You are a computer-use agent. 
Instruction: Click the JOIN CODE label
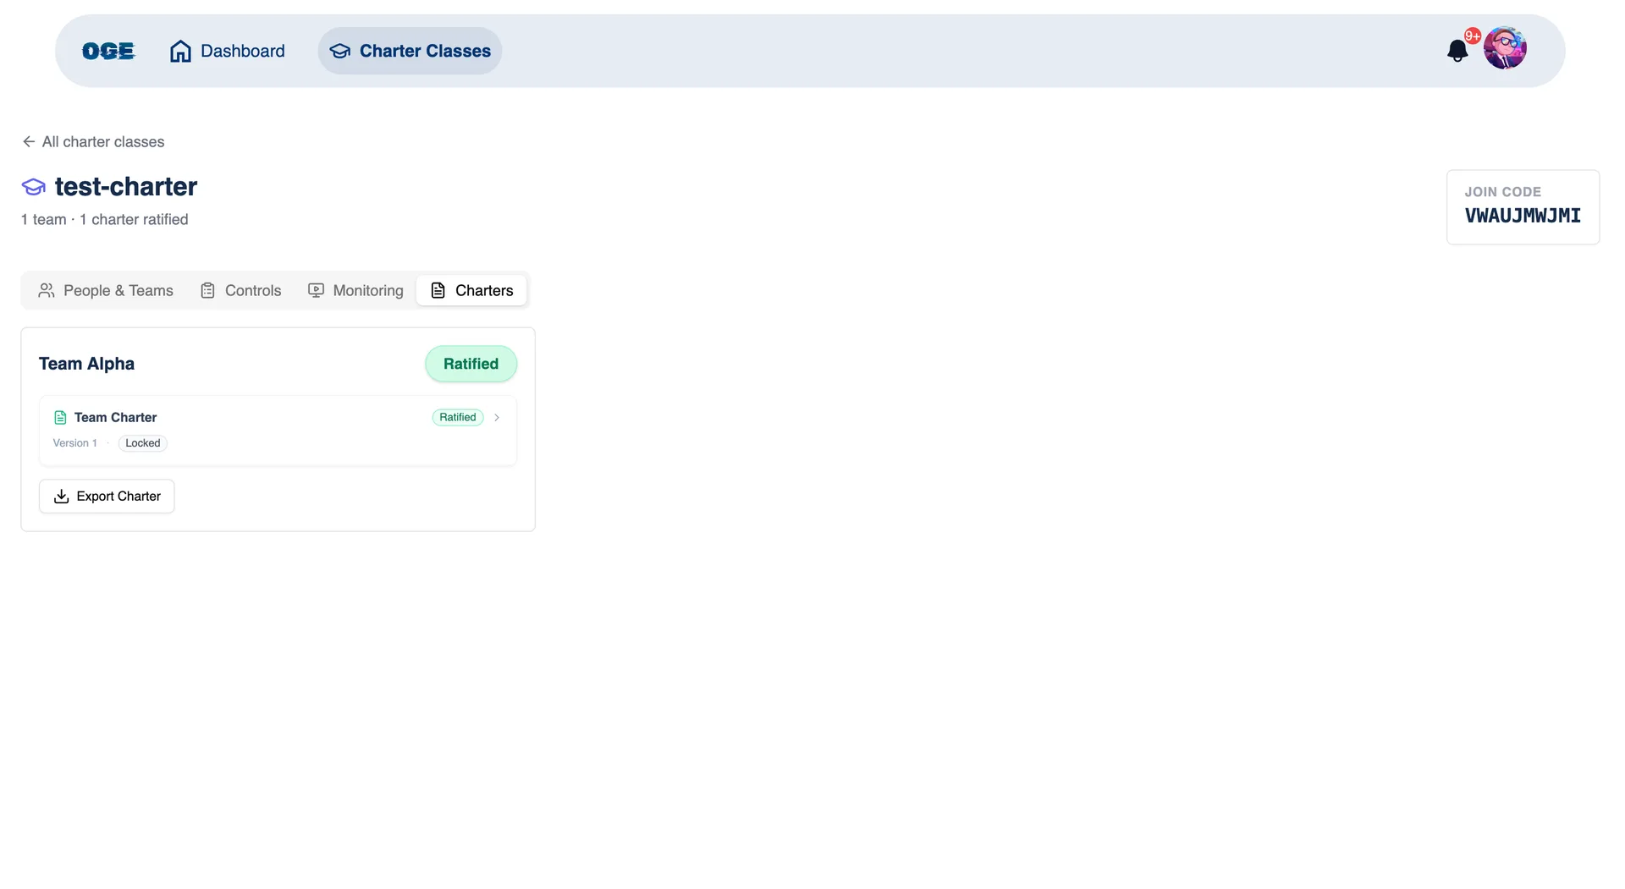[1502, 192]
